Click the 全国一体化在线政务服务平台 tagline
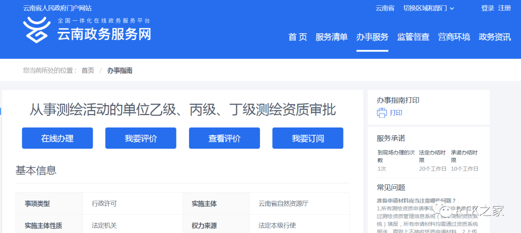521x233 pixels. click(x=104, y=21)
